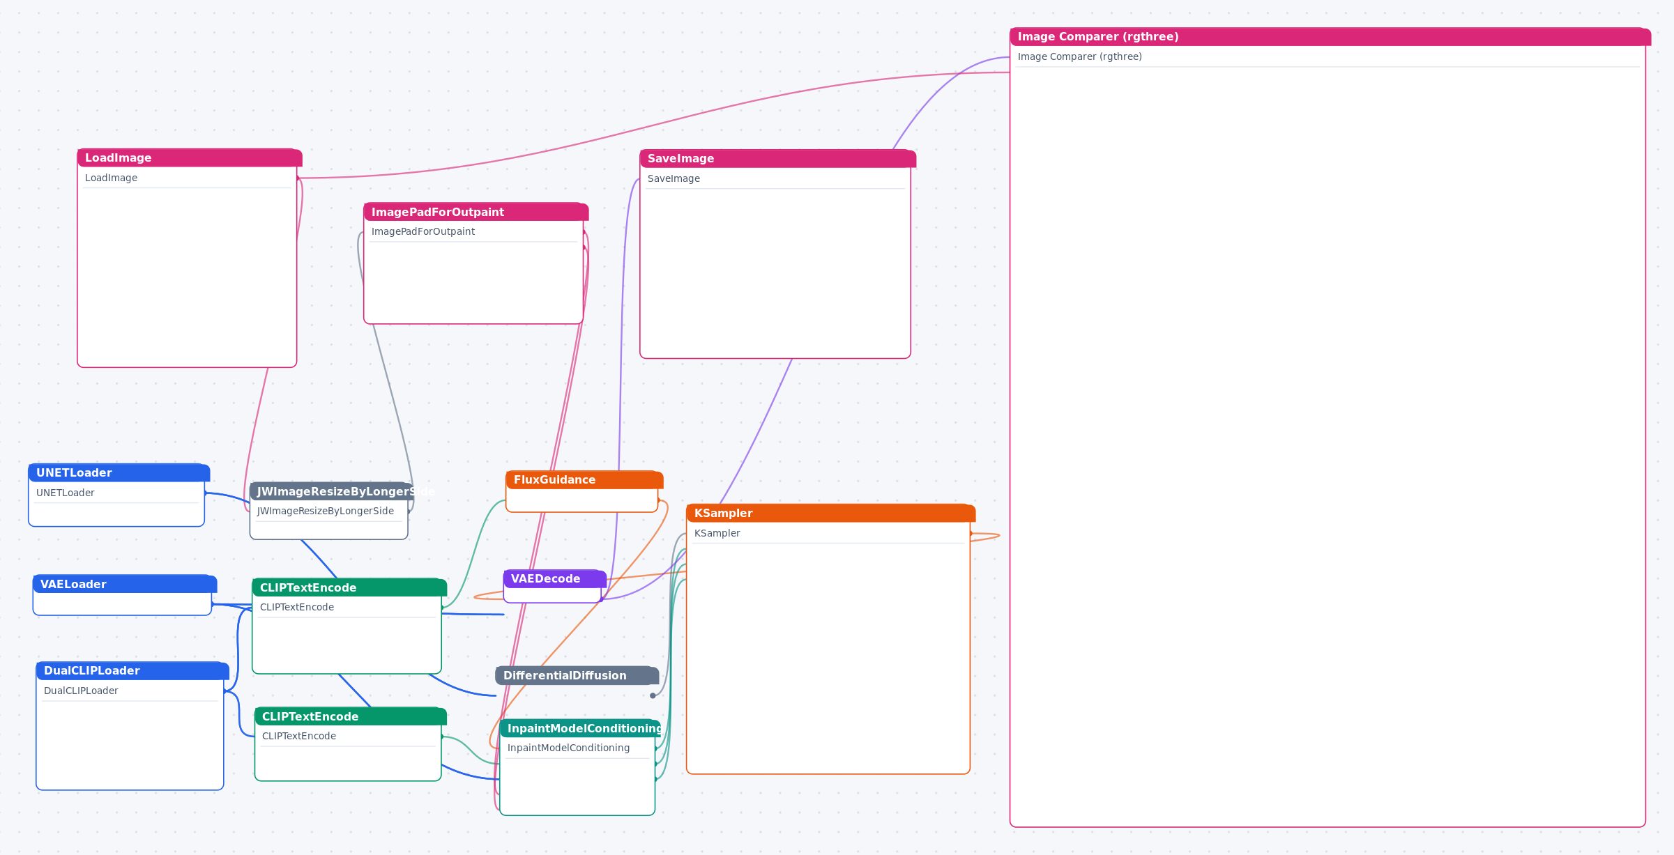Select the DualCLIPLoader node title
The image size is (1674, 855).
click(x=132, y=670)
